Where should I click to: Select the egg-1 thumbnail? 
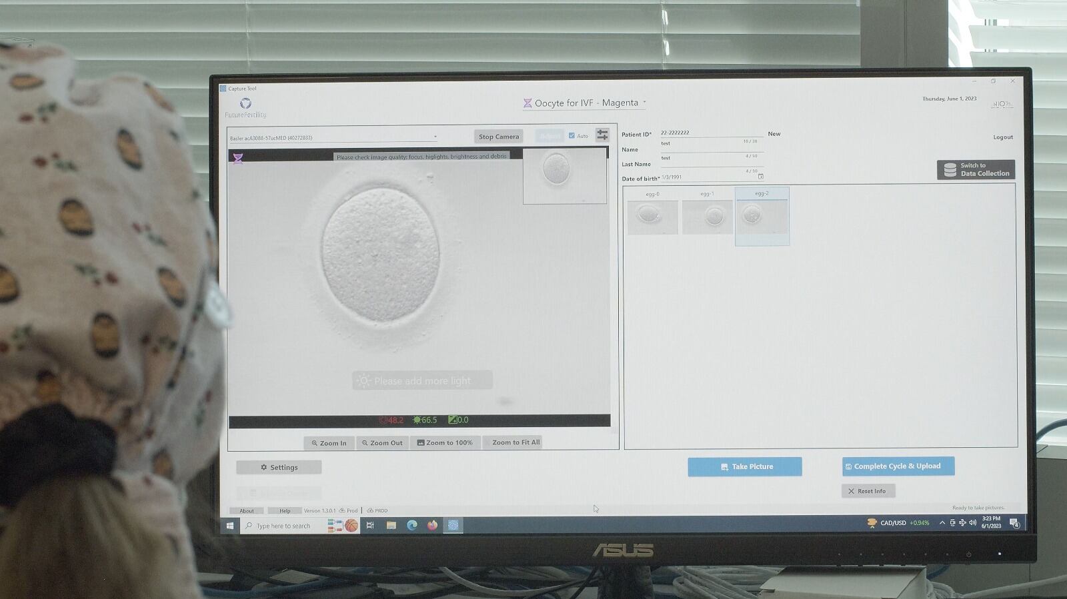(x=707, y=216)
